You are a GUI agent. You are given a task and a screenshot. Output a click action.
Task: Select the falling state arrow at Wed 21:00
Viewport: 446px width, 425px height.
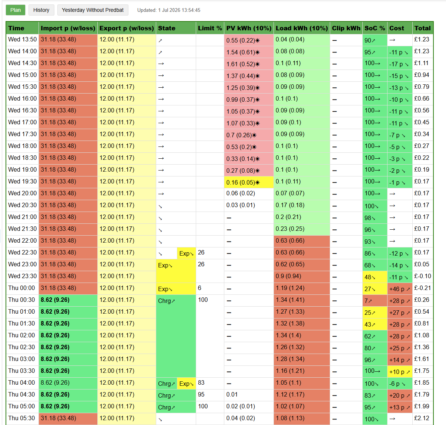[160, 218]
